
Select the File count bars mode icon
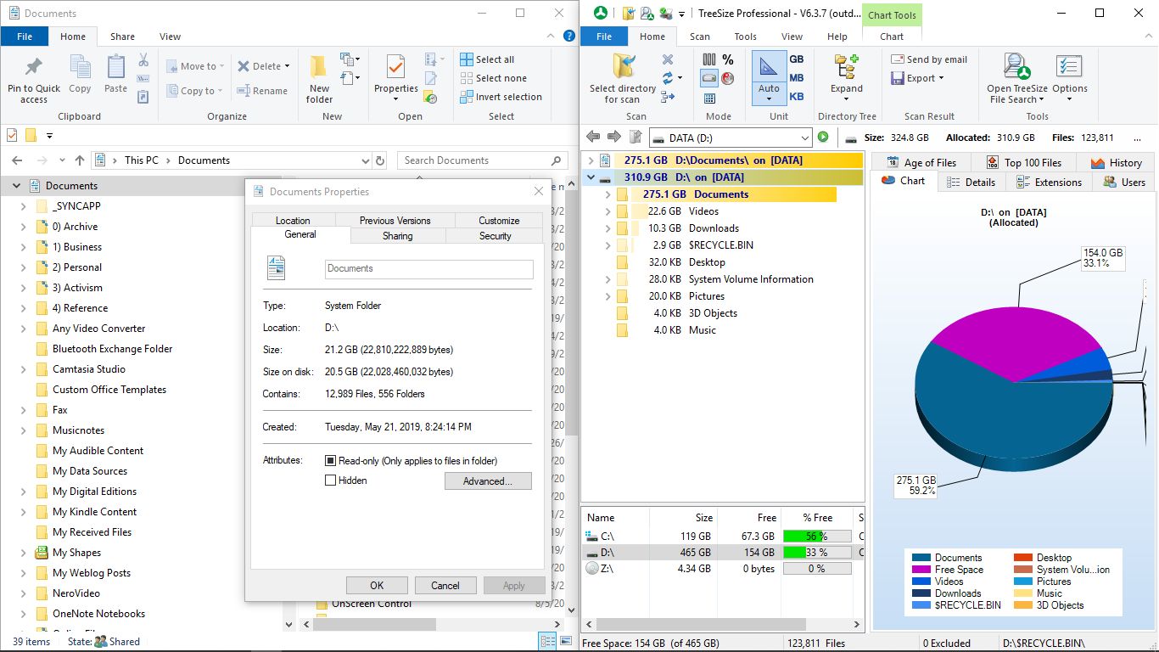point(709,59)
